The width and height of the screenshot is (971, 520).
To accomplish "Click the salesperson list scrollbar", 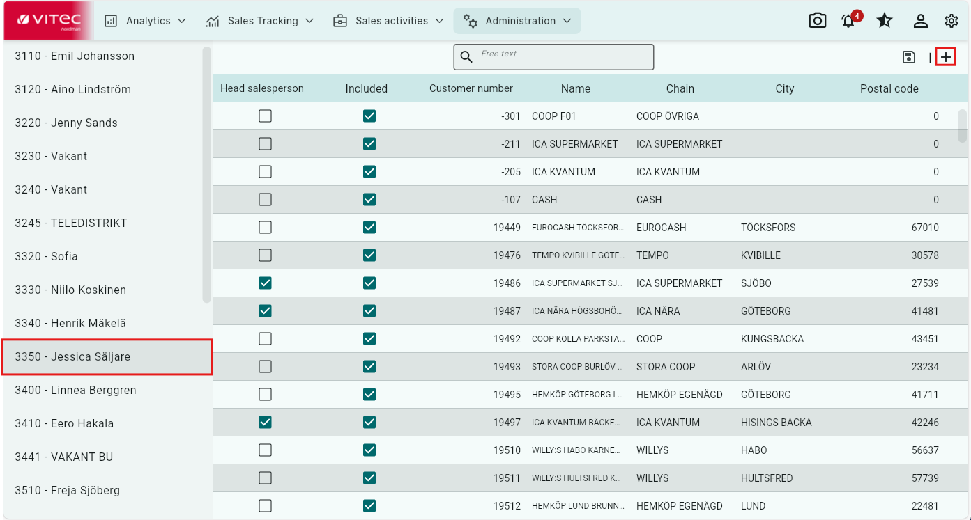I will pos(206,175).
